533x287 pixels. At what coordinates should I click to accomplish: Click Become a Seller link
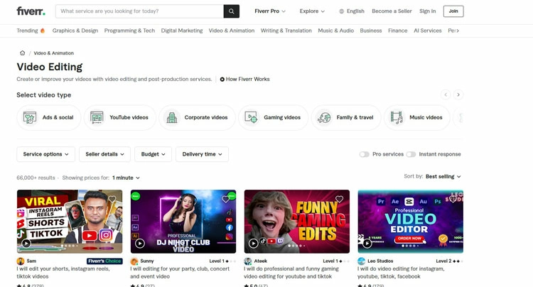pos(392,11)
